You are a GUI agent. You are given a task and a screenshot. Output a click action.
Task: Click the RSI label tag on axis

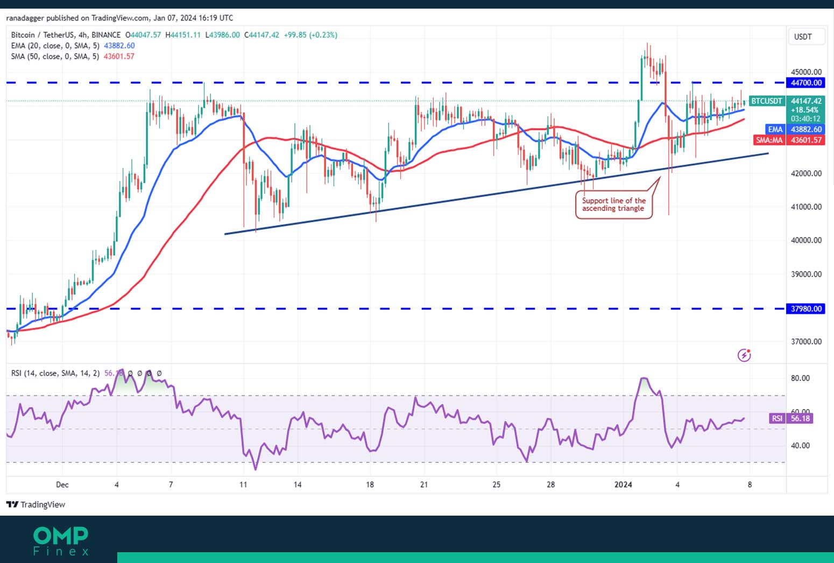[777, 418]
